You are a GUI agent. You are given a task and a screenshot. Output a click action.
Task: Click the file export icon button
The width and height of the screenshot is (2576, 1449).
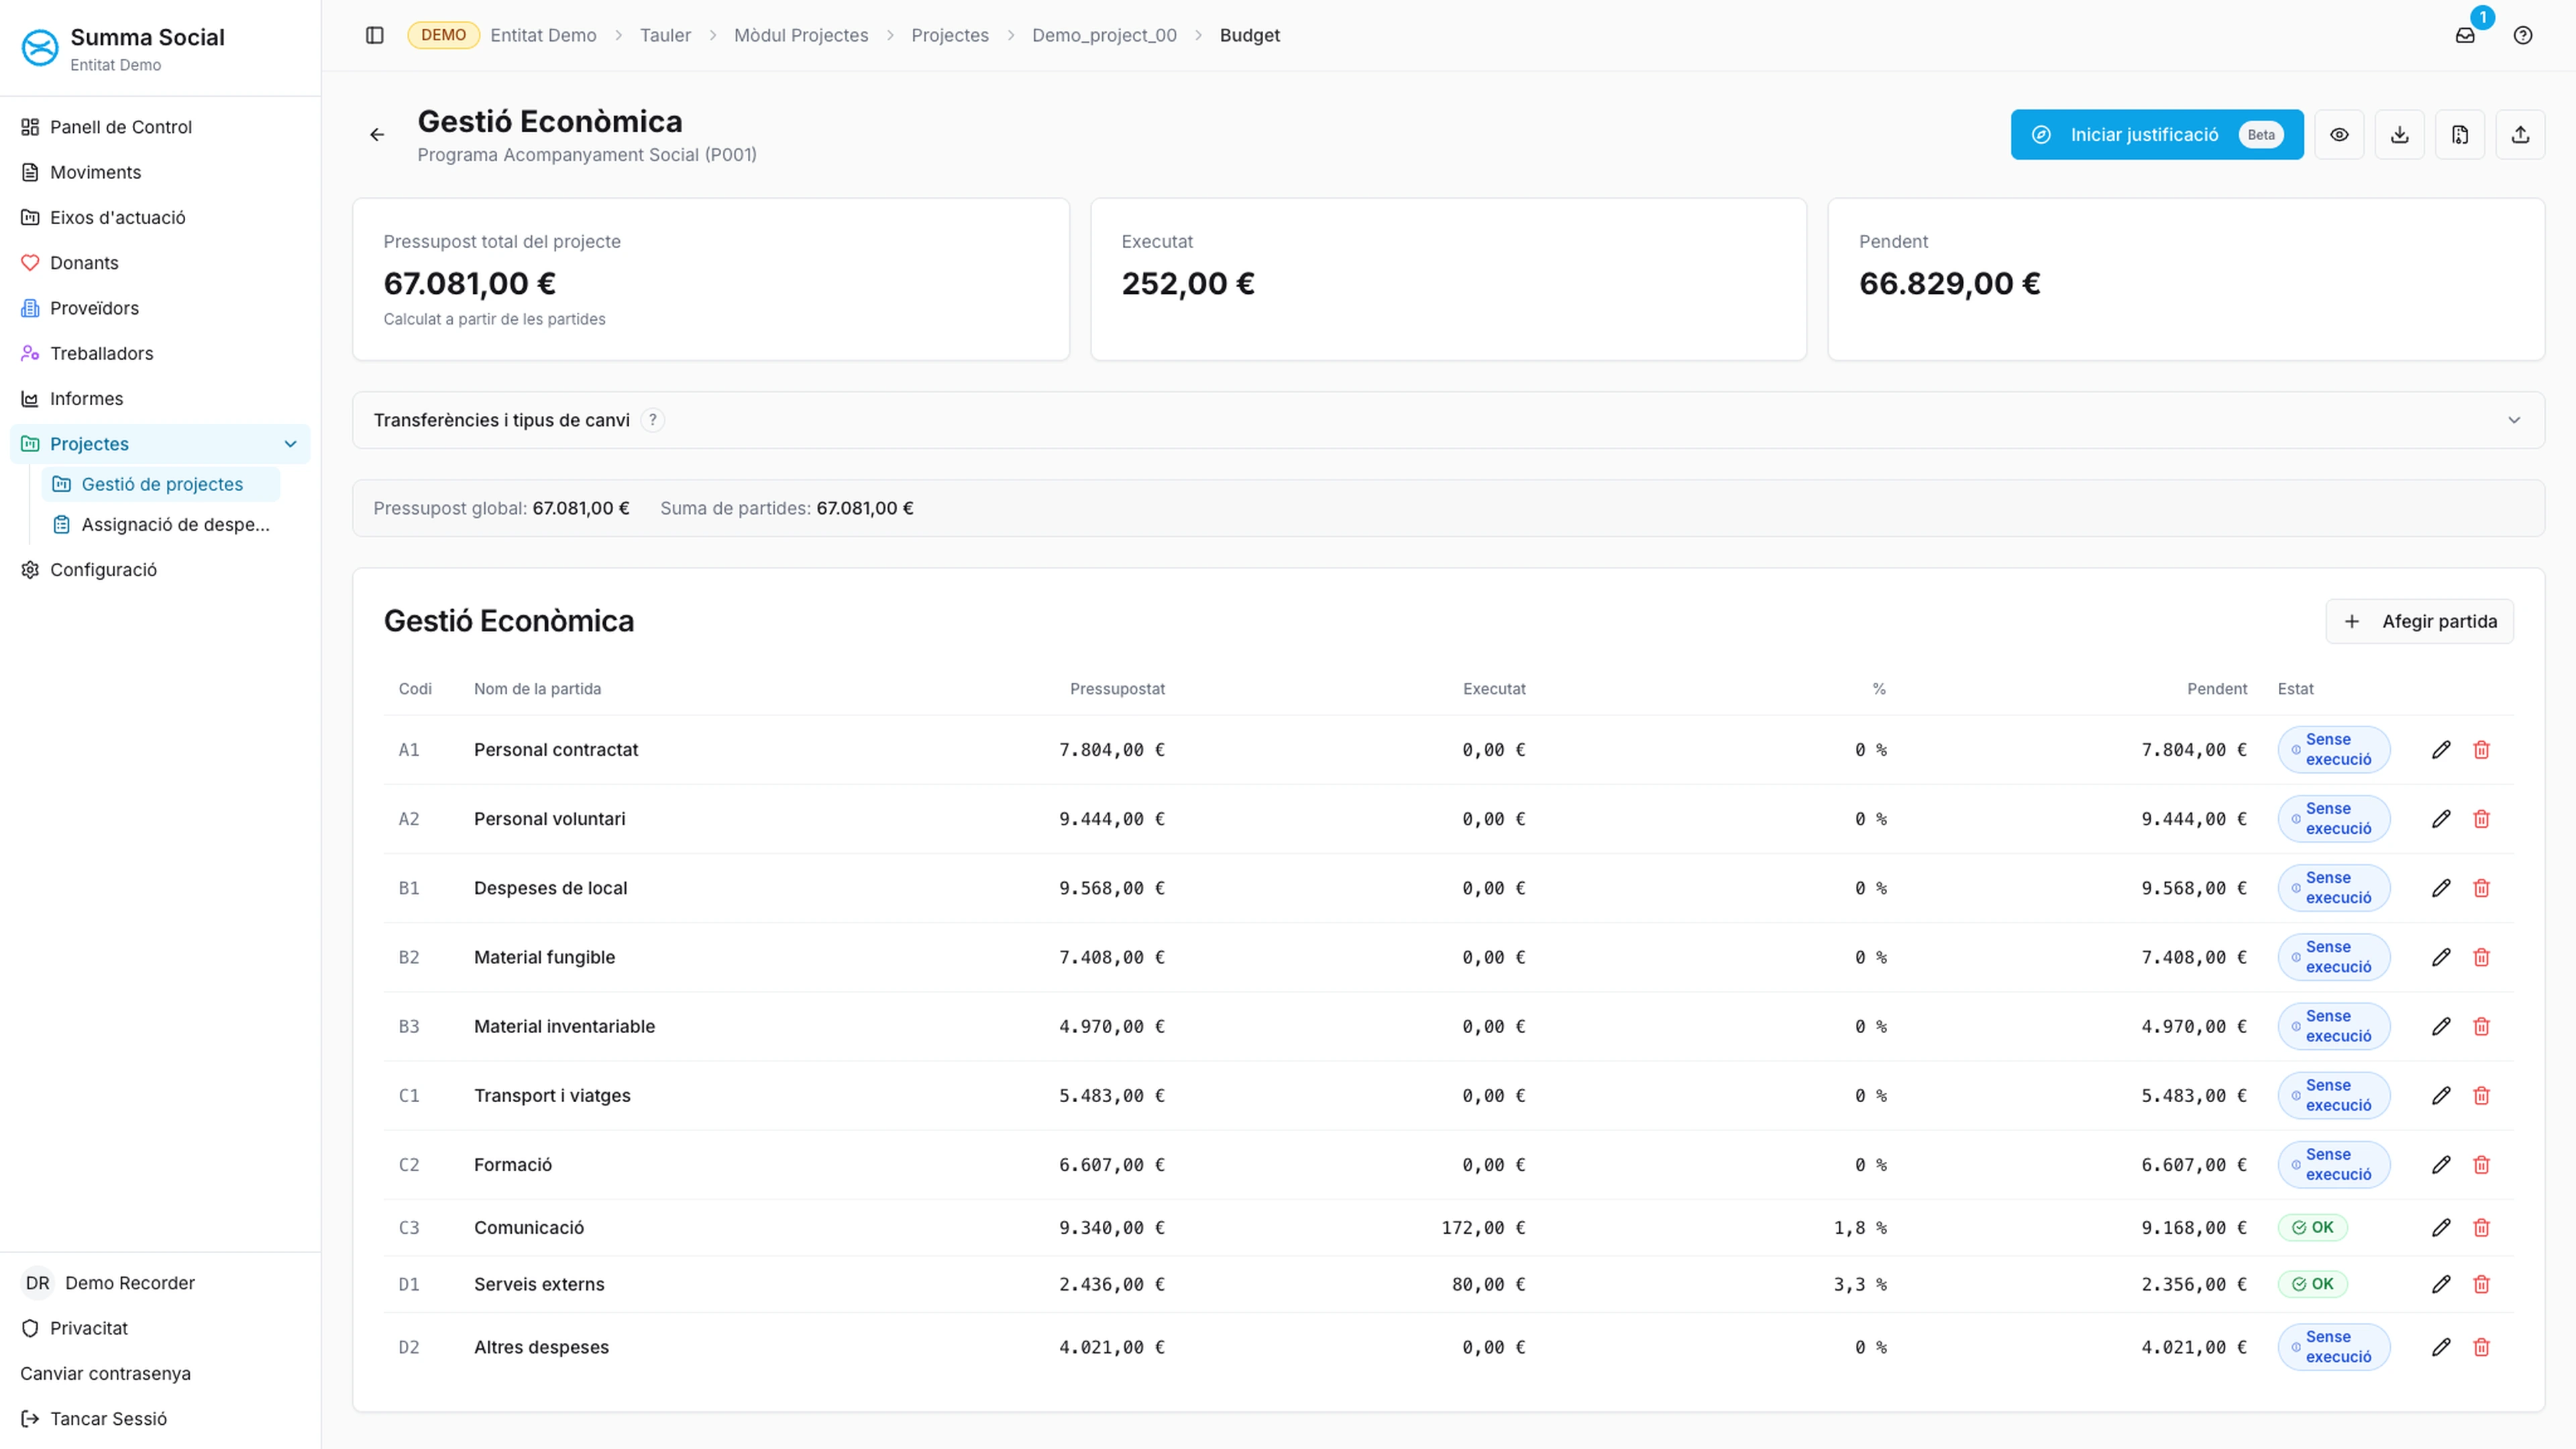click(2460, 135)
